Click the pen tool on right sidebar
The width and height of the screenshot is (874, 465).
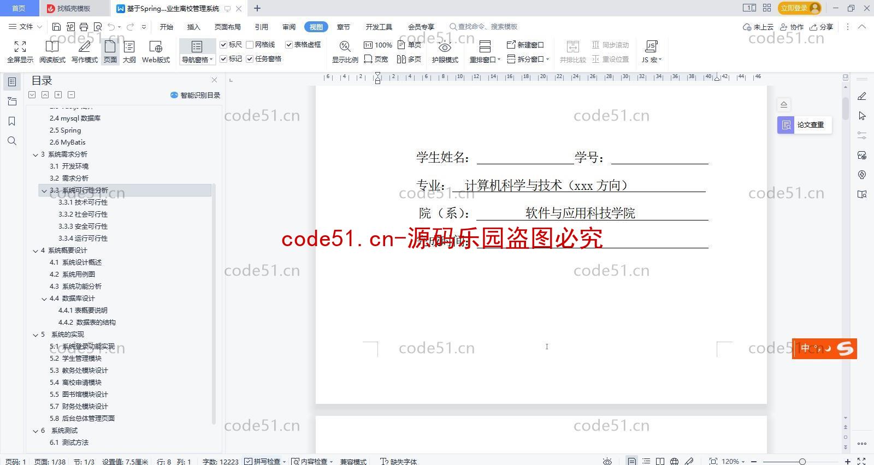(862, 96)
